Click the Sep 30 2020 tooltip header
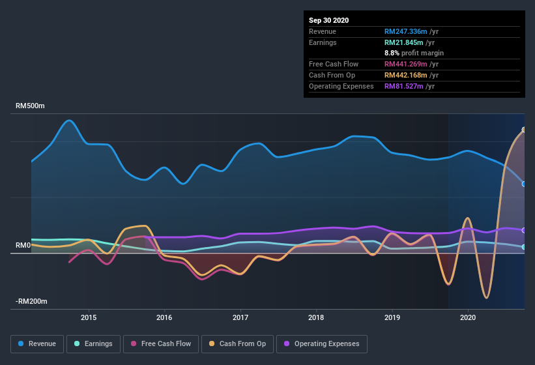Viewport: 535px width, 365px height. point(329,20)
